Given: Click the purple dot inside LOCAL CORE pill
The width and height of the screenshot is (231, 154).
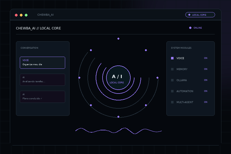Looking at the screenshot, I should point(189,15).
